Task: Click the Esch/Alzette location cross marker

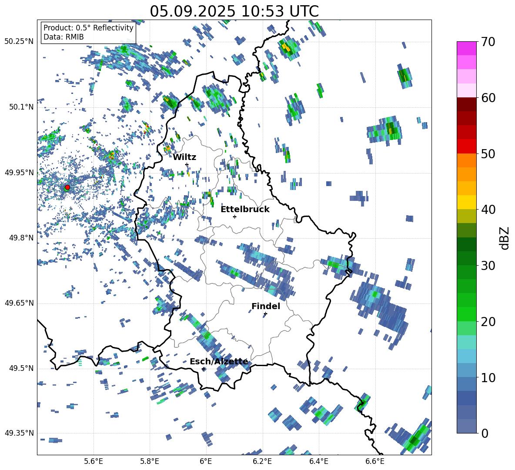Action: (x=203, y=369)
